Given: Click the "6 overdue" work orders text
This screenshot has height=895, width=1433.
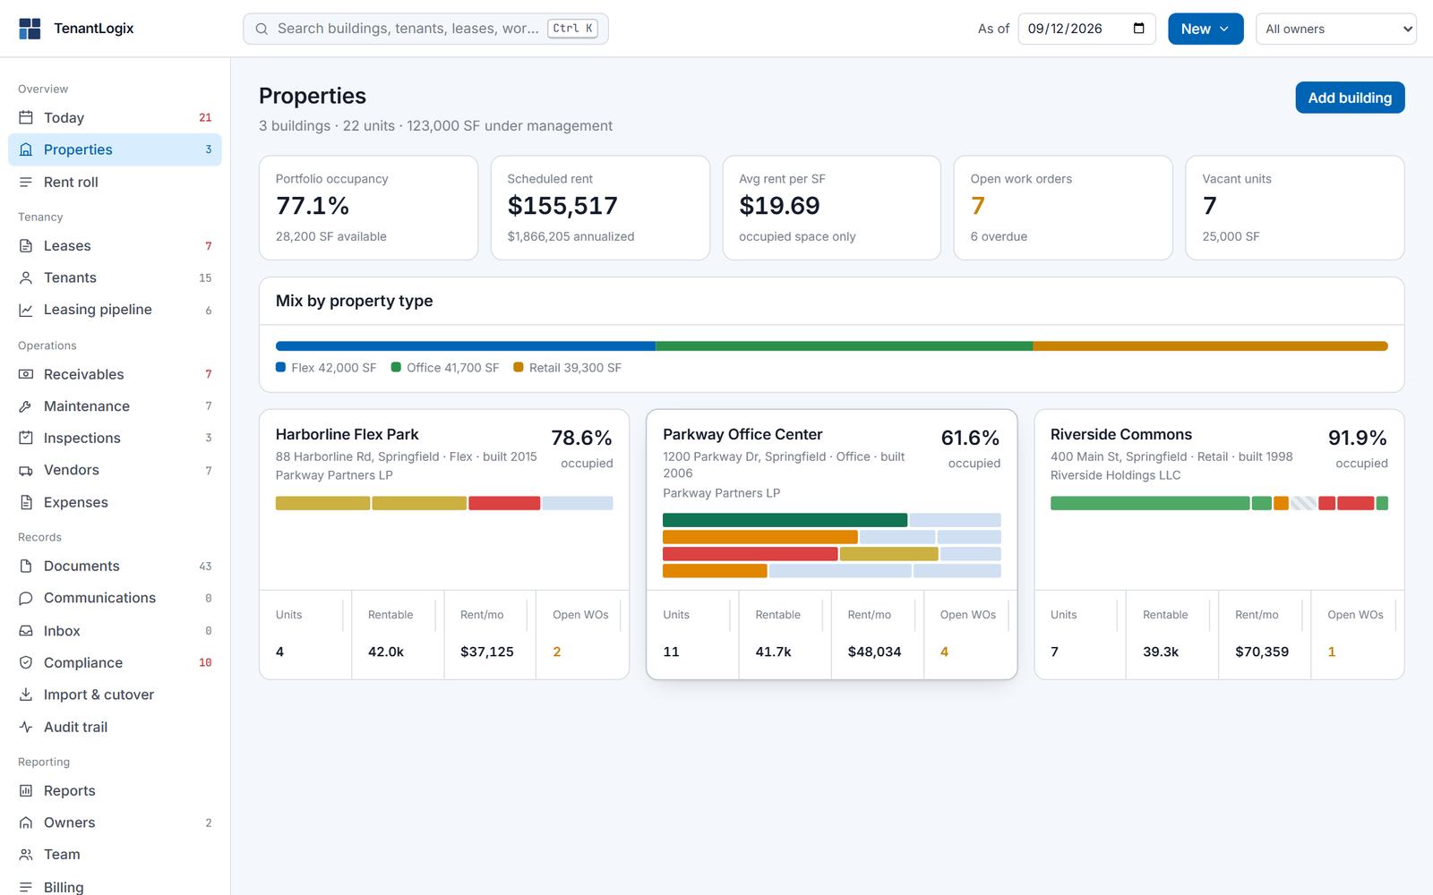Looking at the screenshot, I should [999, 236].
